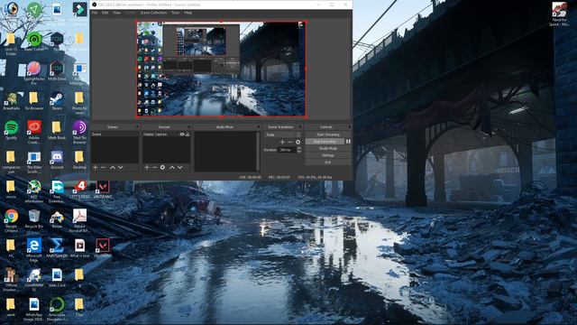This screenshot has width=577, height=325.
Task: Pop out the Controls dock icon
Action: click(x=349, y=126)
